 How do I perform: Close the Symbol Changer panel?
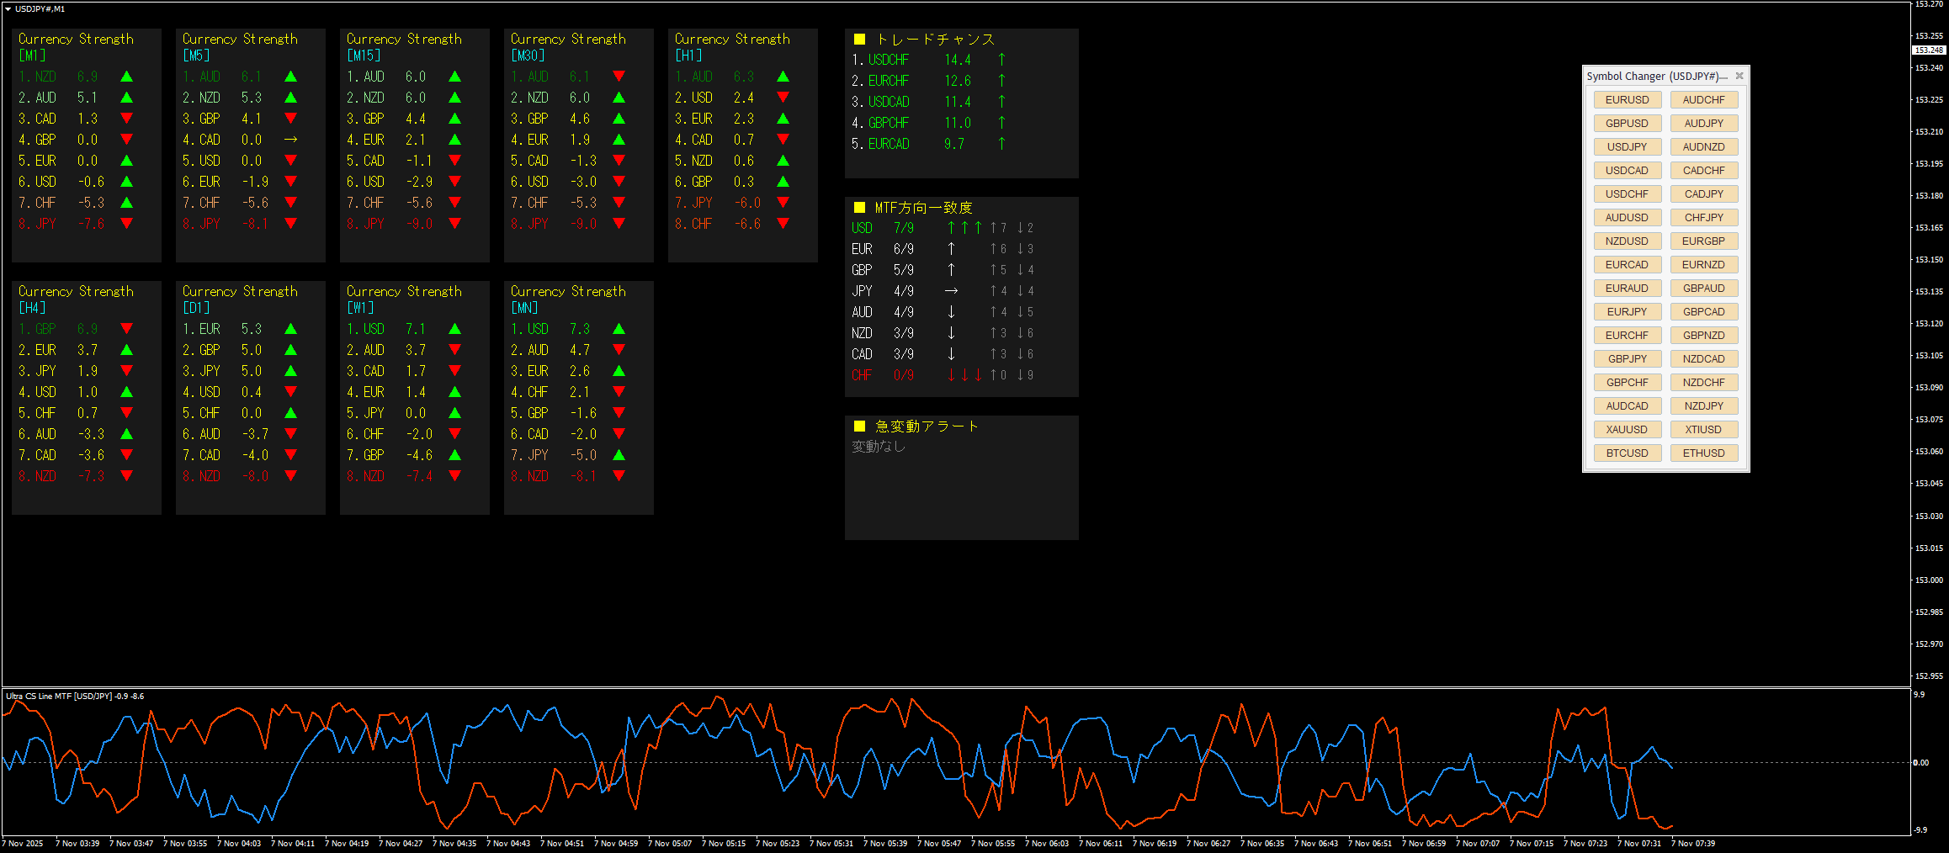click(1739, 76)
